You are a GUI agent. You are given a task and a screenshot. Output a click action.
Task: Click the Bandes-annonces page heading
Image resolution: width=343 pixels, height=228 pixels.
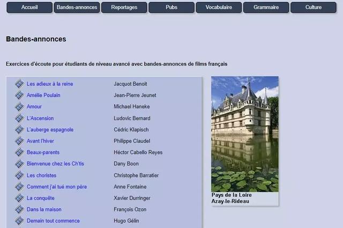(36, 39)
